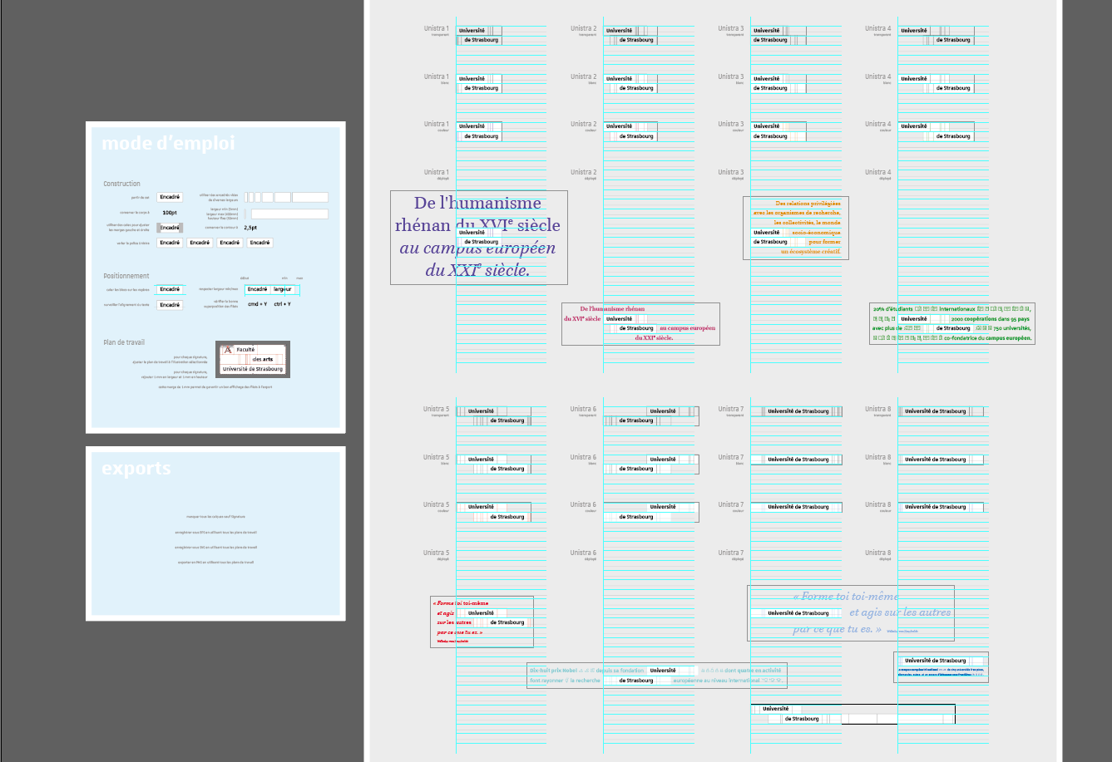Click the orange 'Des relations privilégiées' text block
Screen dimensions: 1112x762
coord(796,228)
